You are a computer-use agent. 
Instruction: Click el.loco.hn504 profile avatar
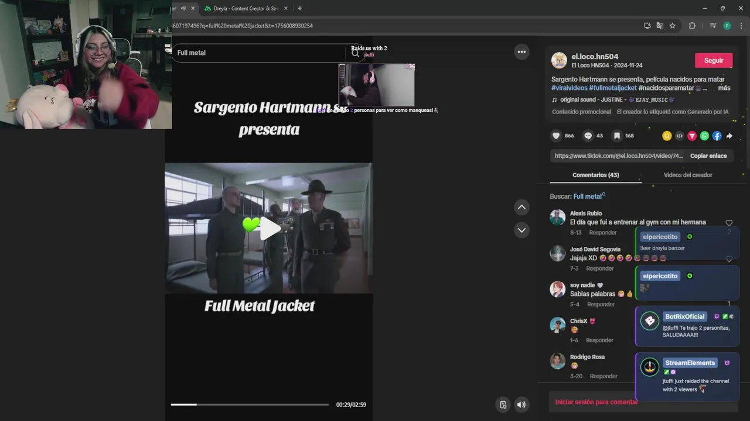559,60
